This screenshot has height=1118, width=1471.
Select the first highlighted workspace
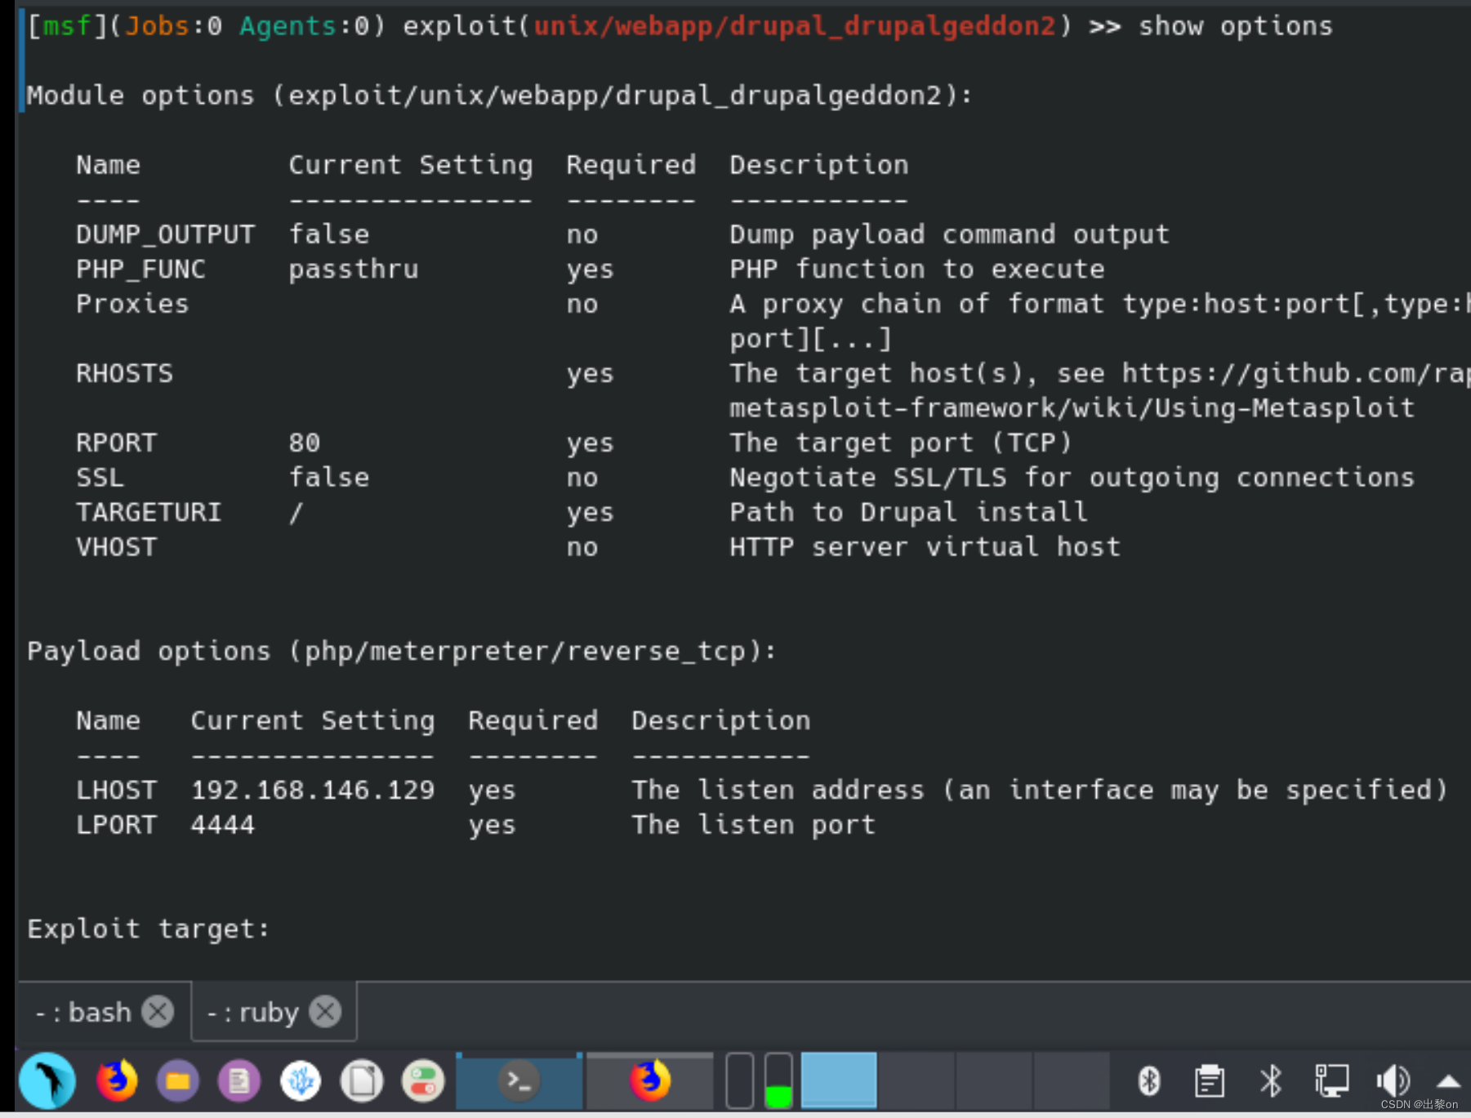pyautogui.click(x=839, y=1080)
